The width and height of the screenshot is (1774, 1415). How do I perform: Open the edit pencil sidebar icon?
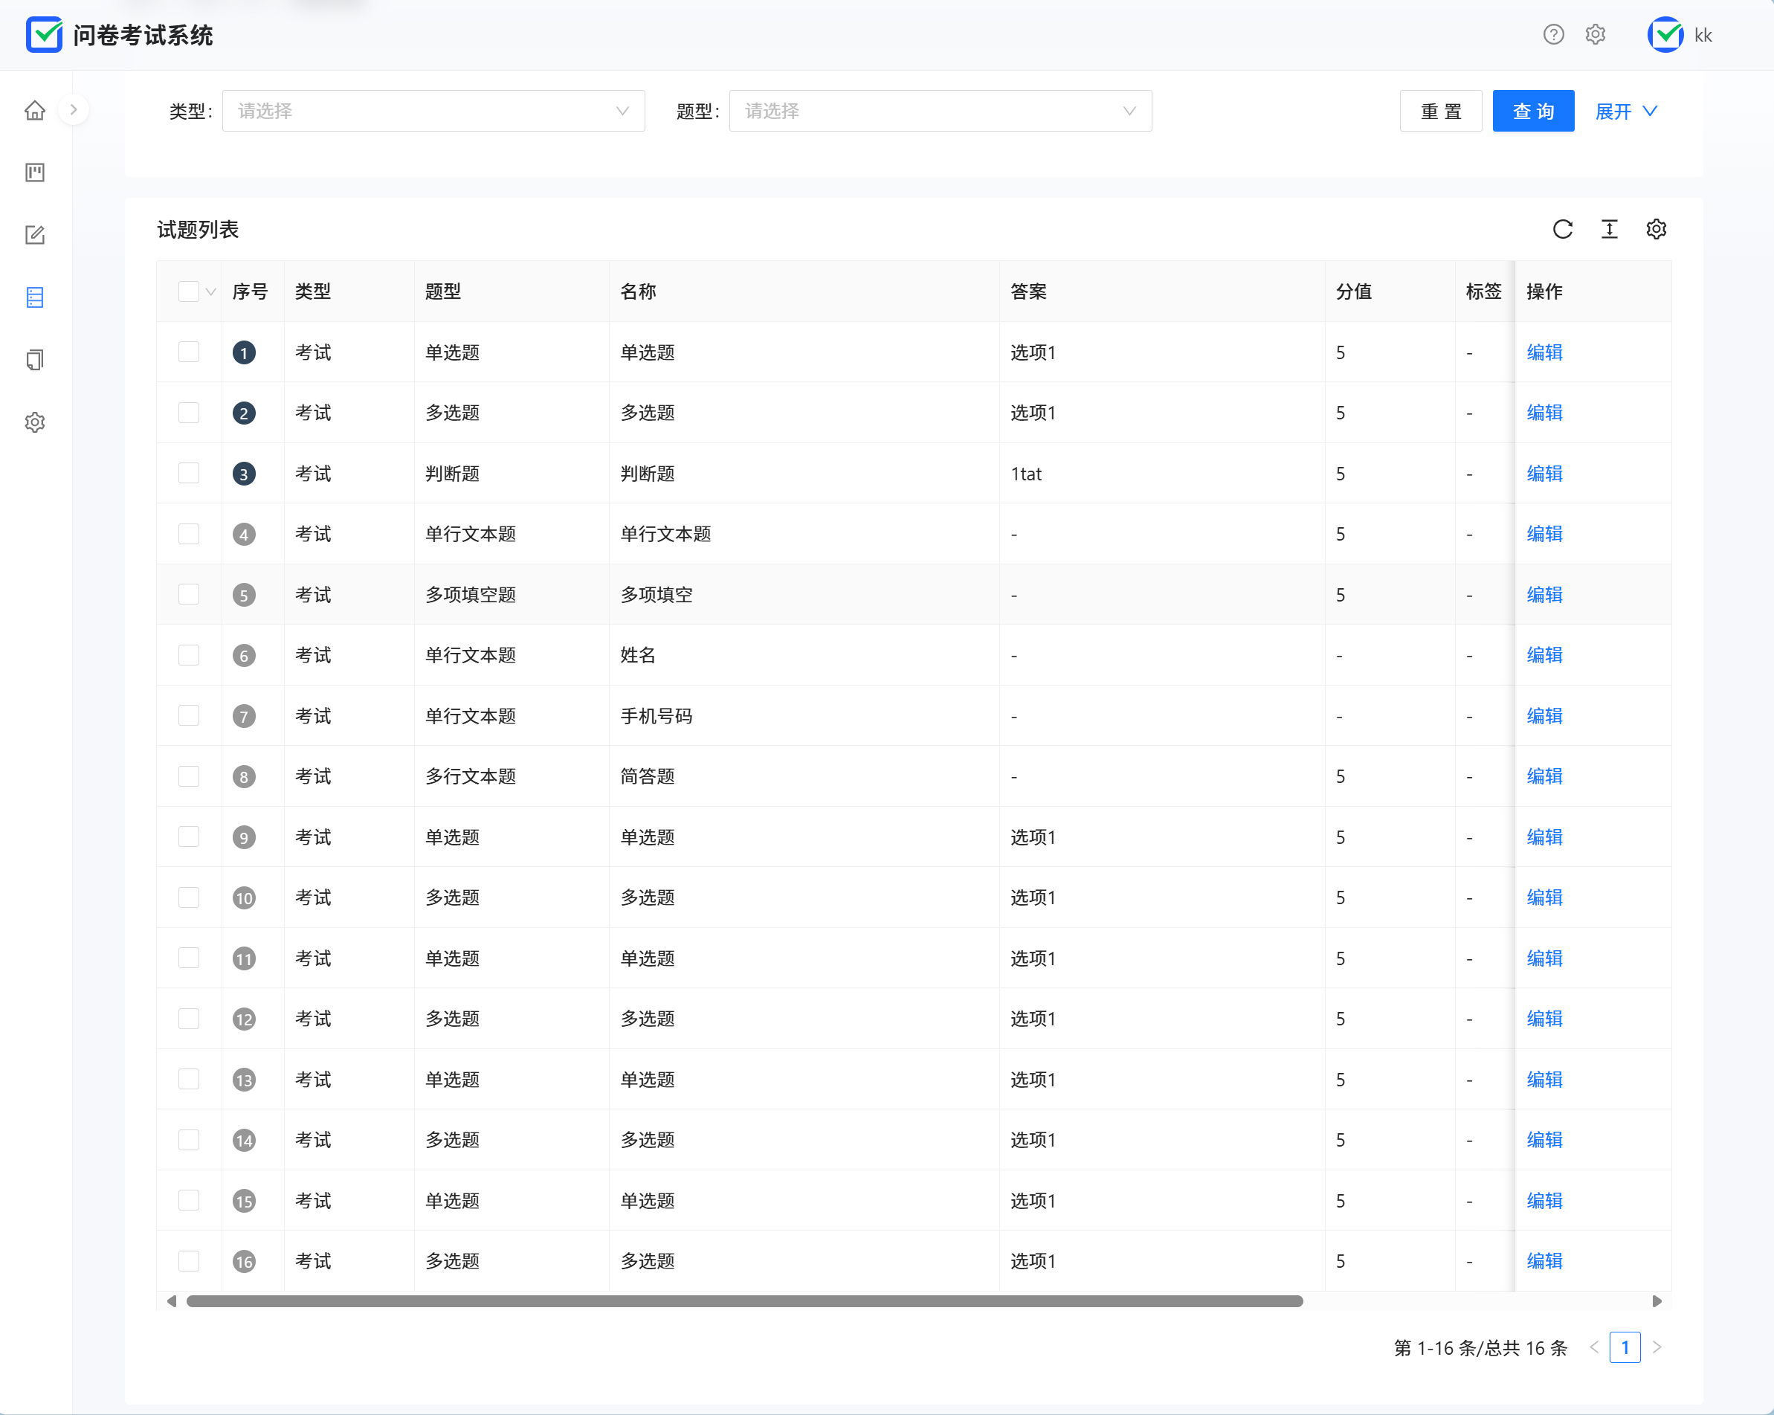34,235
